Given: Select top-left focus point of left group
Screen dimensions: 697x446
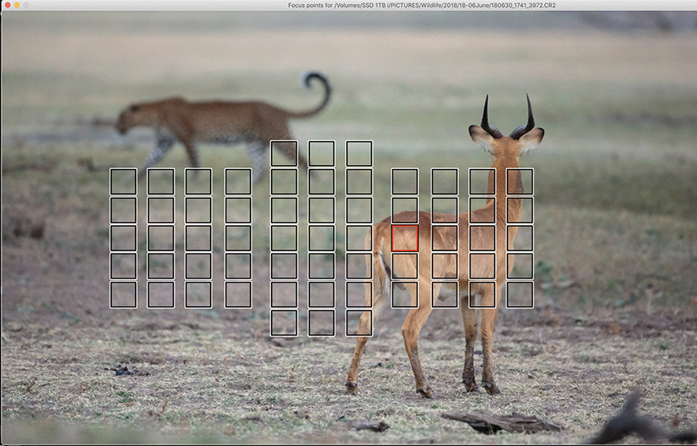Looking at the screenshot, I should point(123,182).
